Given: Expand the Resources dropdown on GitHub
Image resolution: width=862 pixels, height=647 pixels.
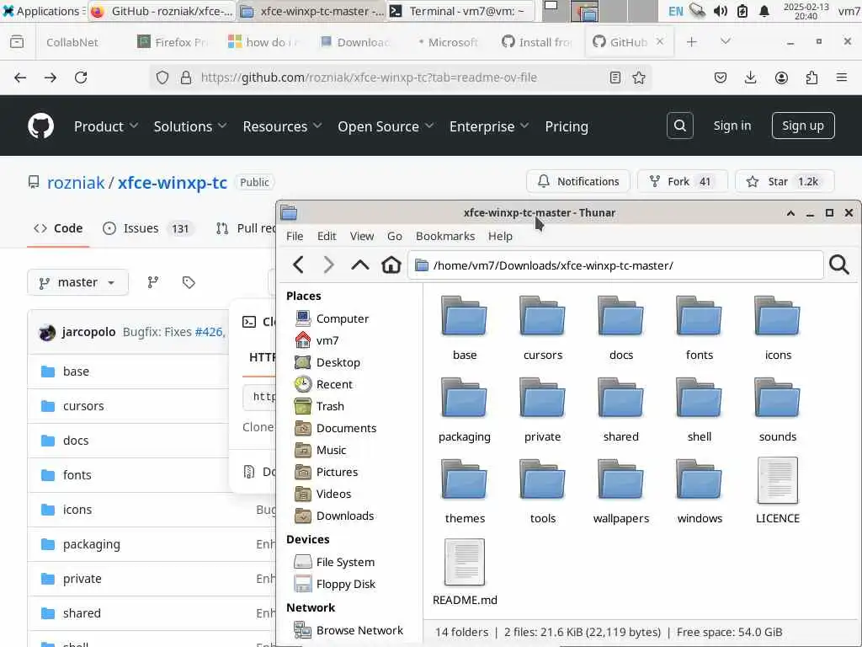Looking at the screenshot, I should [x=282, y=126].
